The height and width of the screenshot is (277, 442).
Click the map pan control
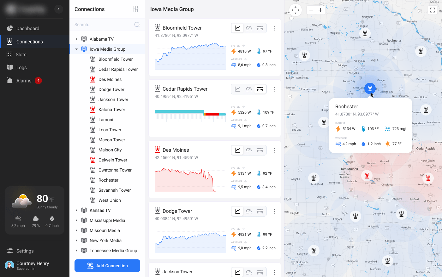tap(296, 10)
